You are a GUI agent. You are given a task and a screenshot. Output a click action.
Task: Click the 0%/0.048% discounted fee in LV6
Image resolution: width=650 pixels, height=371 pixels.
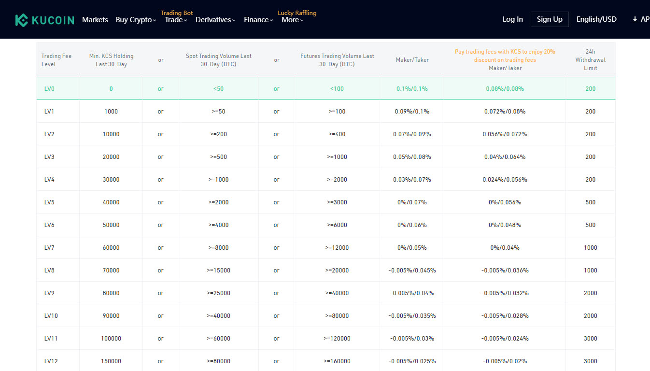coord(505,225)
